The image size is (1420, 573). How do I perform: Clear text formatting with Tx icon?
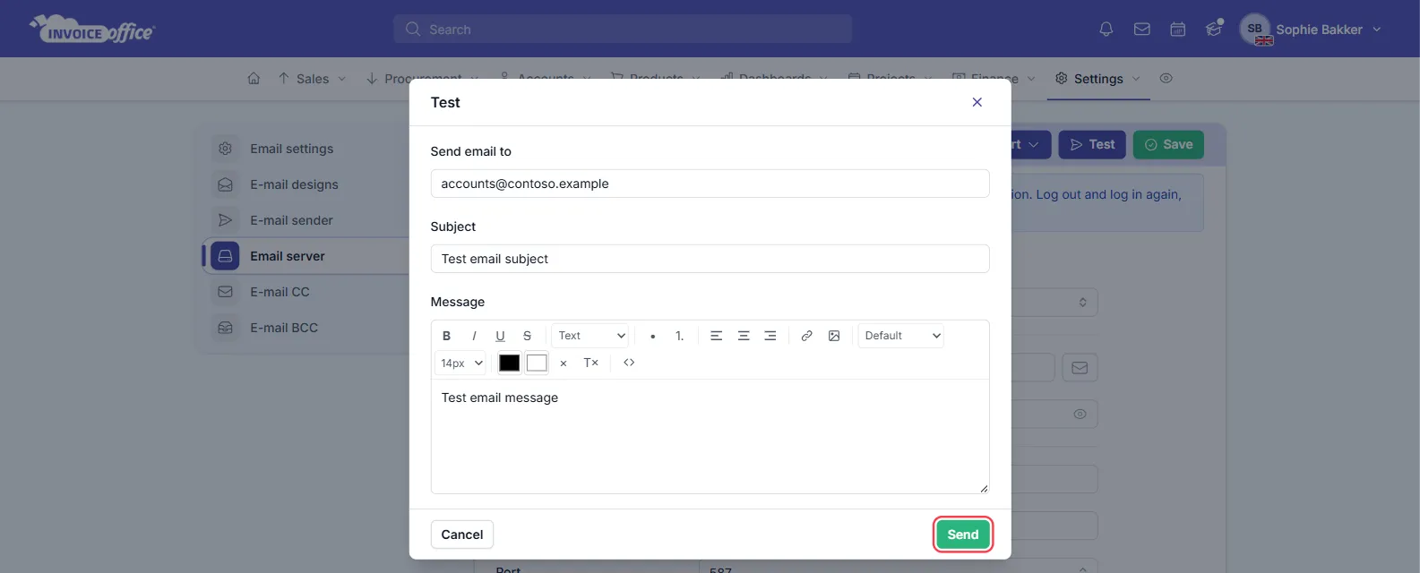590,363
